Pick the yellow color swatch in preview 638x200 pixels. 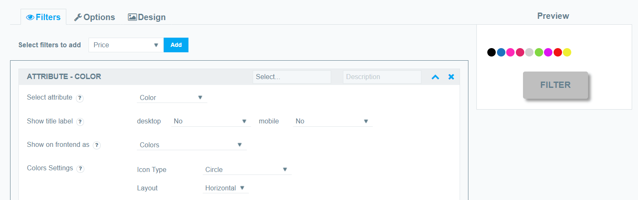tap(567, 52)
